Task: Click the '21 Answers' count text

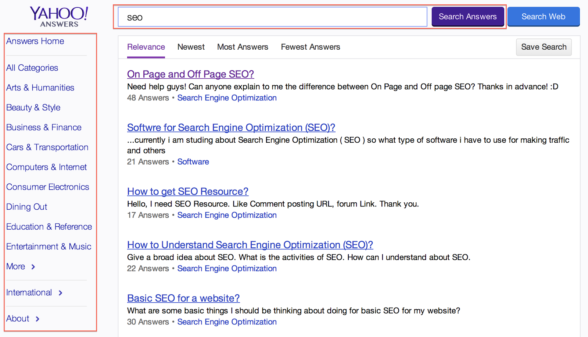Action: tap(148, 162)
